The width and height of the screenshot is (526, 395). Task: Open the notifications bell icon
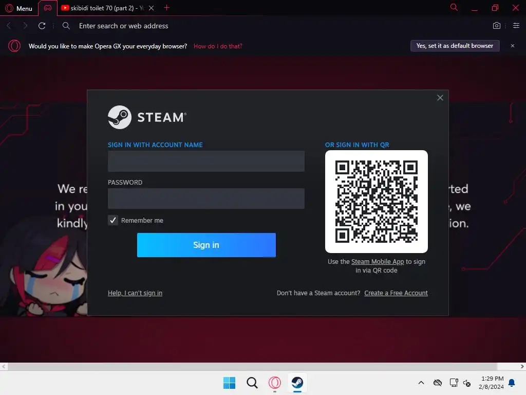[x=512, y=383]
